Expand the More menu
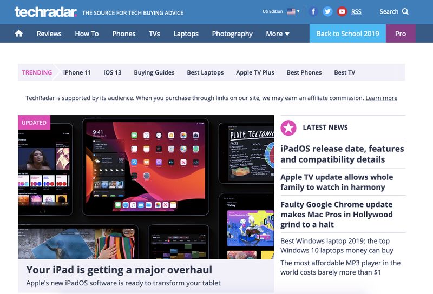 click(x=278, y=34)
